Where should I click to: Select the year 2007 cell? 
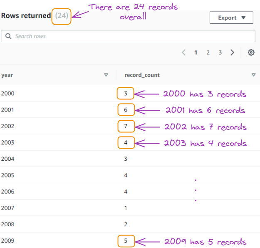[x=8, y=208]
